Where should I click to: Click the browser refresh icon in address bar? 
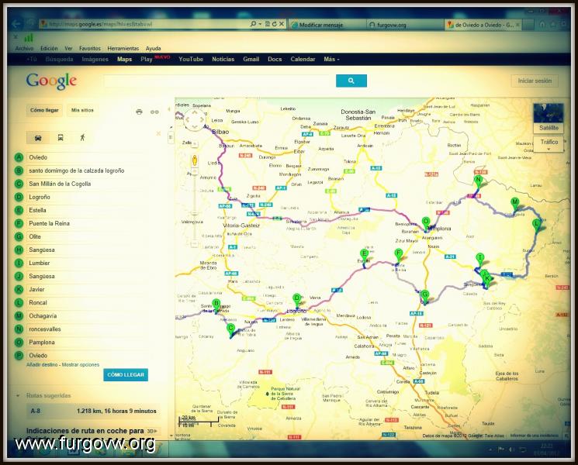[274, 24]
